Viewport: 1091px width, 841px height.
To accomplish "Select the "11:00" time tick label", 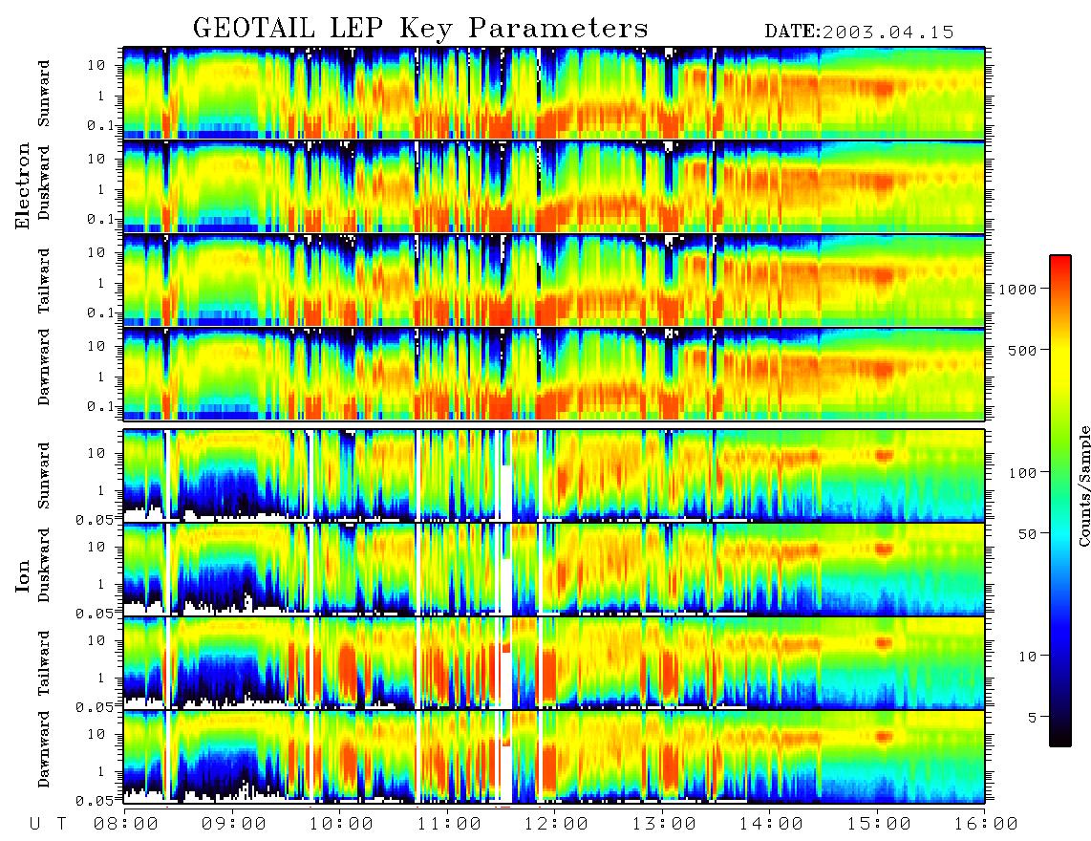I will pos(449,824).
